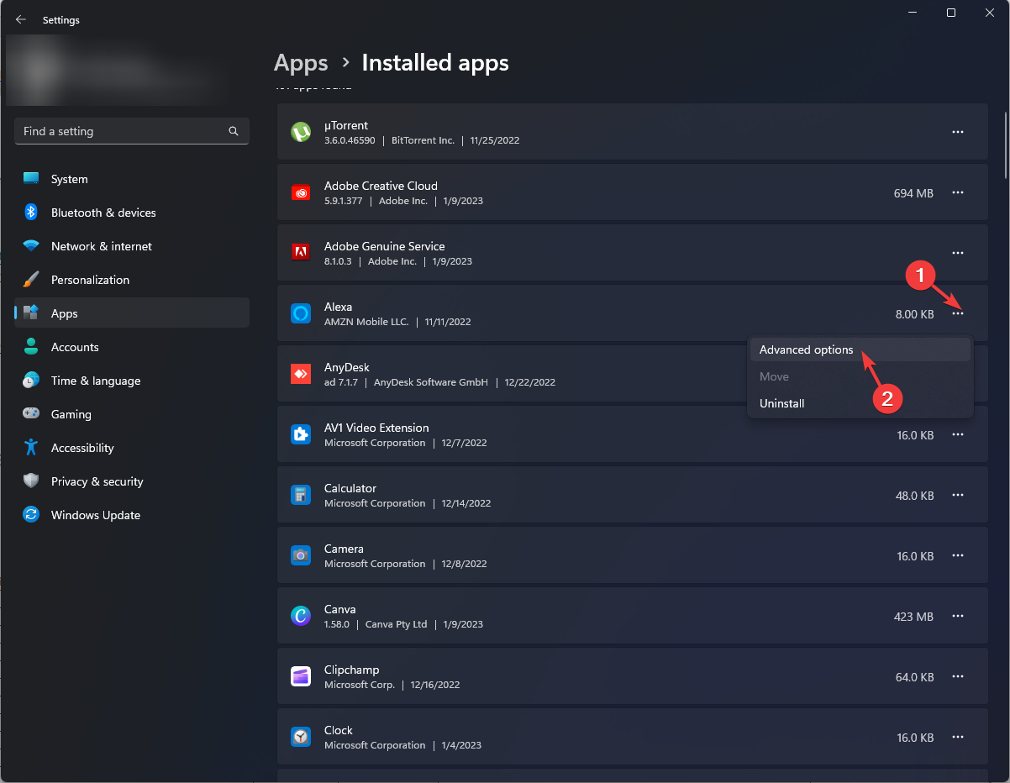Open the three-dot menu for Clock

[958, 737]
